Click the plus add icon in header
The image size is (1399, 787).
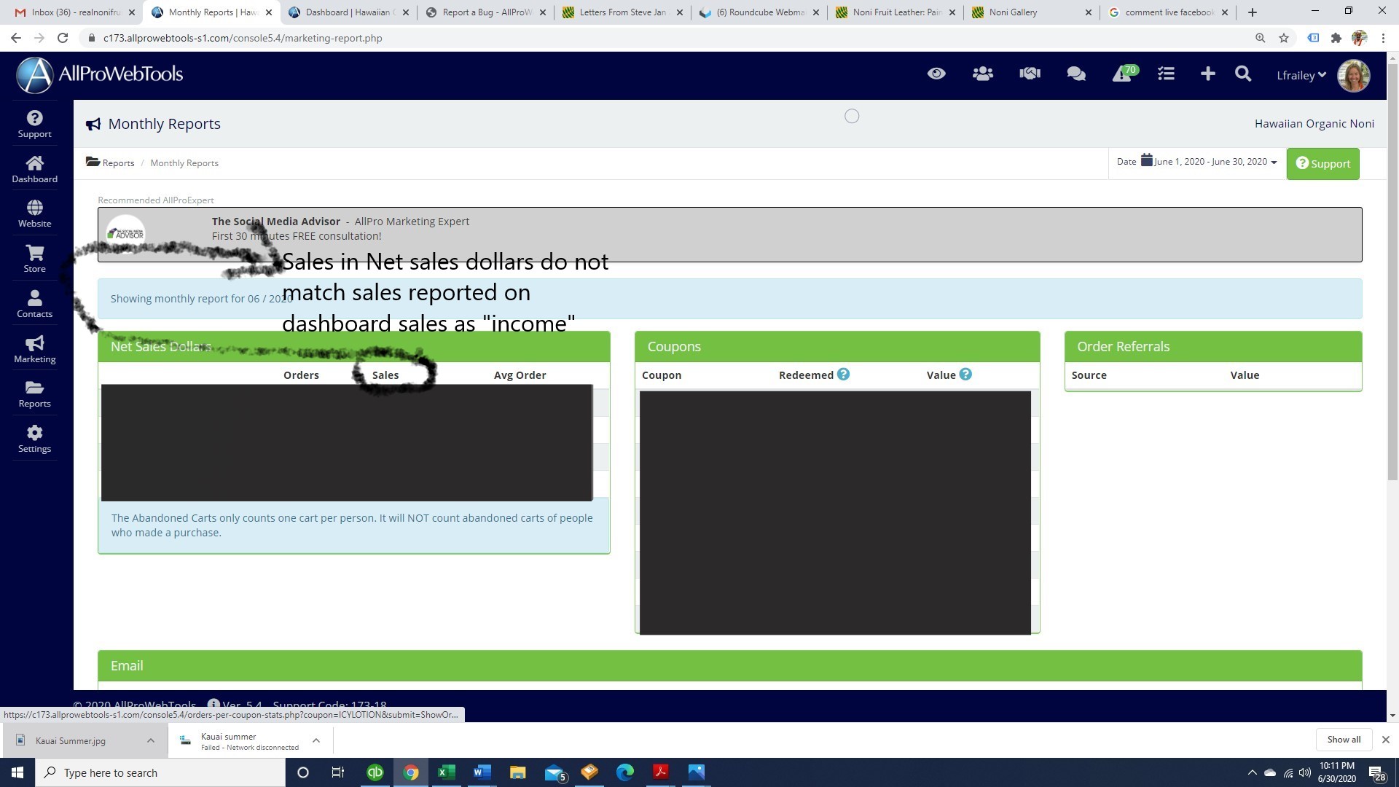point(1207,74)
